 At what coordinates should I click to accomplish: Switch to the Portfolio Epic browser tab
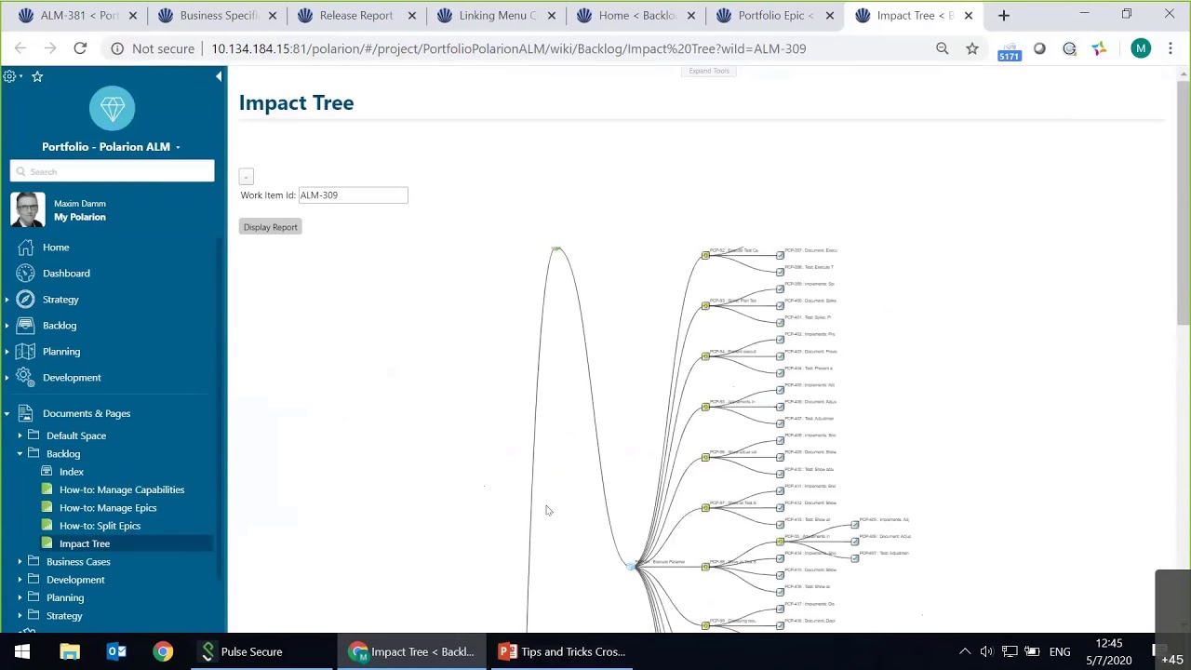[776, 15]
